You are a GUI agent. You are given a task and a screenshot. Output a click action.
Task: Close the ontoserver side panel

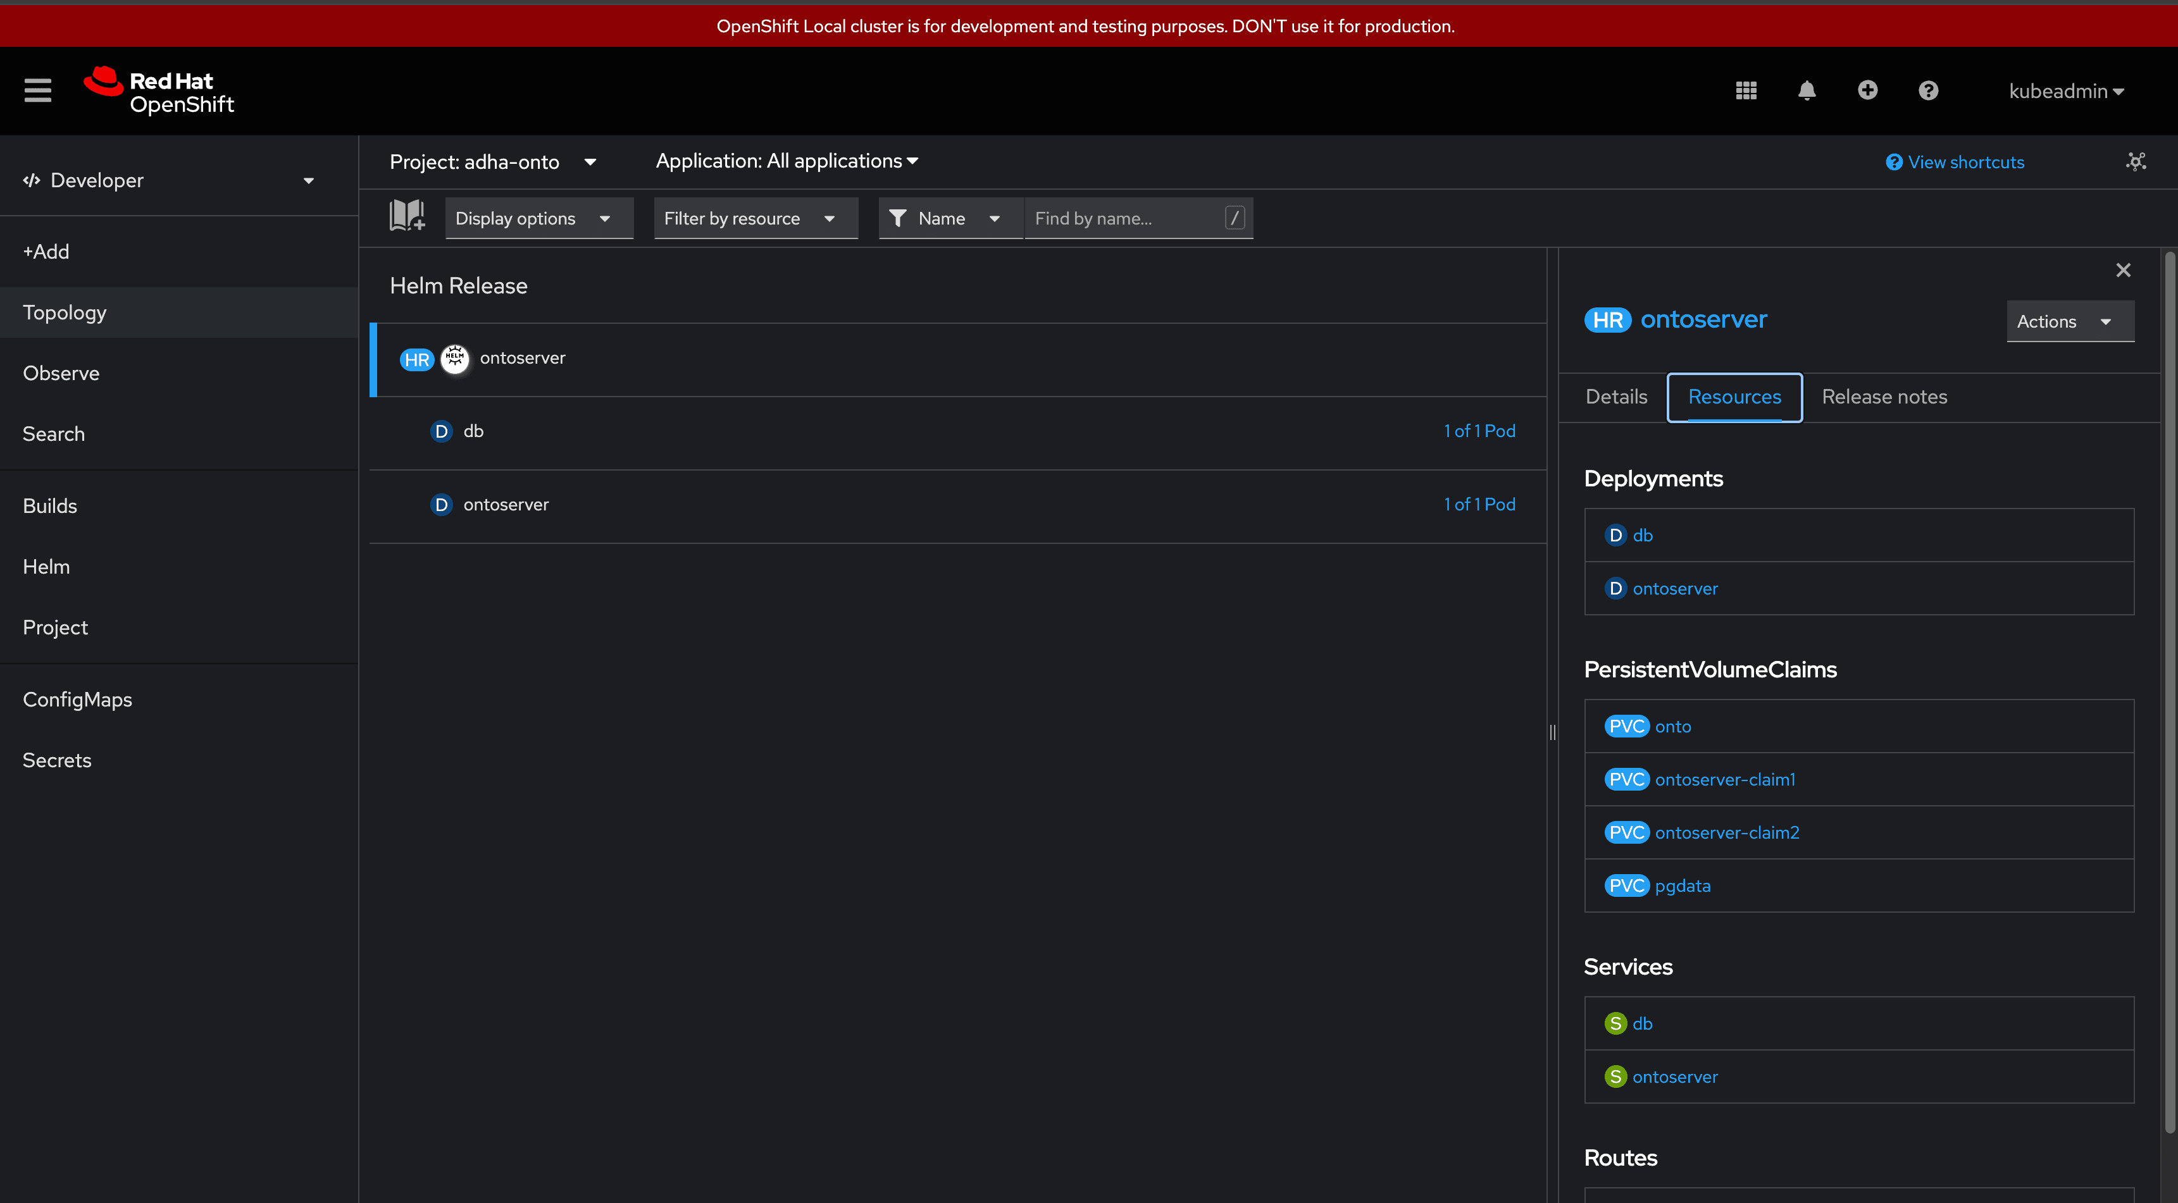pos(2123,269)
